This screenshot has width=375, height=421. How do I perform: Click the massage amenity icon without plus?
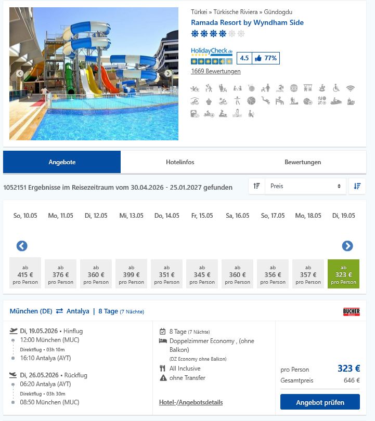[x=223, y=114]
